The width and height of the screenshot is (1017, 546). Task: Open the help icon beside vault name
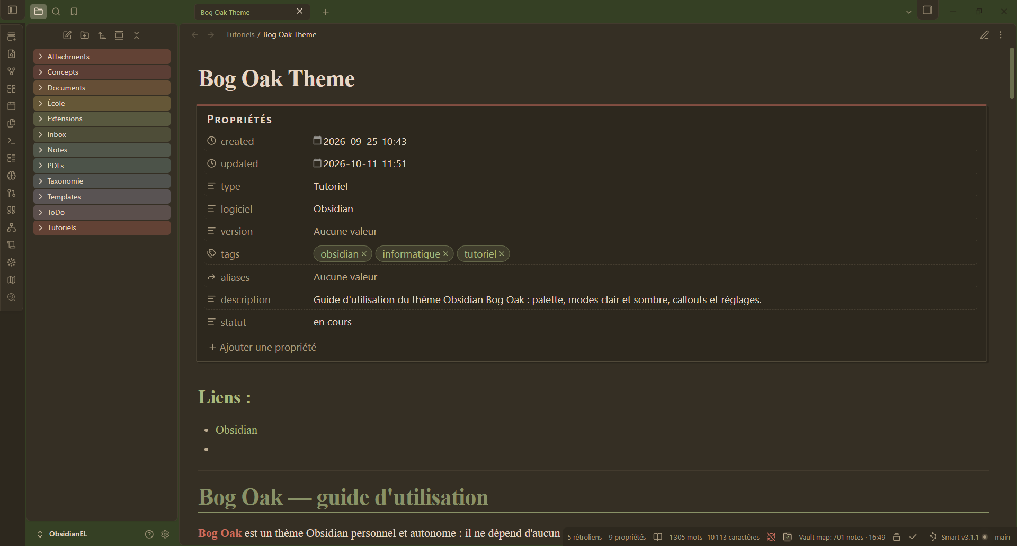[x=149, y=534]
